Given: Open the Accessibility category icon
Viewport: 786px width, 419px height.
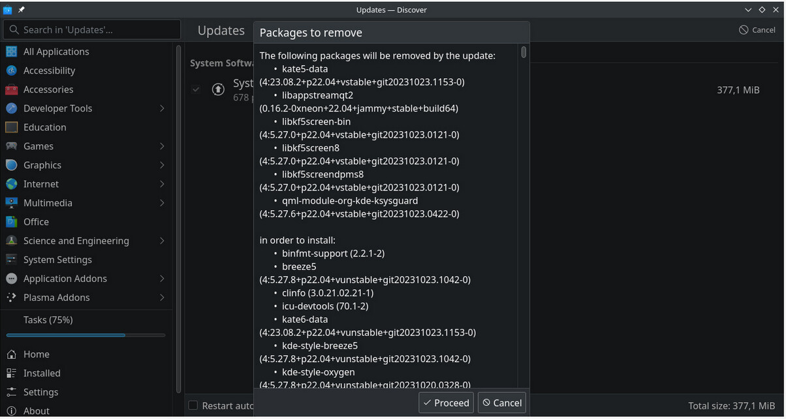Looking at the screenshot, I should (x=11, y=70).
